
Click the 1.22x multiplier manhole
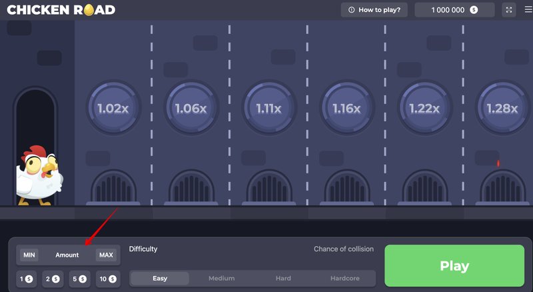point(424,108)
